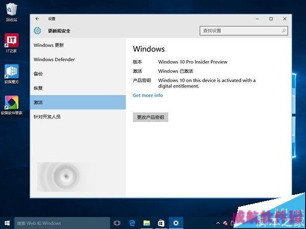Open the Store from the taskbar
Viewport: 306px width, 229px height.
[161, 223]
